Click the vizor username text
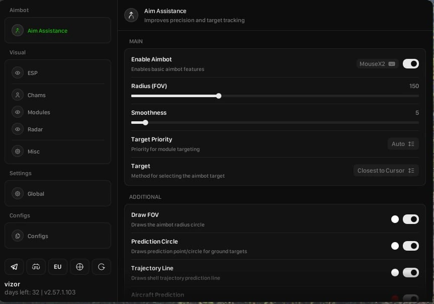Viewport: 434px width, 304px height. (12, 284)
